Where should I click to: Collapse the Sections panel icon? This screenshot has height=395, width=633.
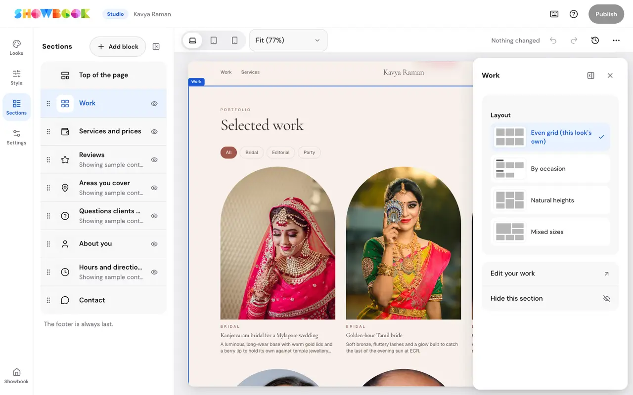click(x=156, y=46)
